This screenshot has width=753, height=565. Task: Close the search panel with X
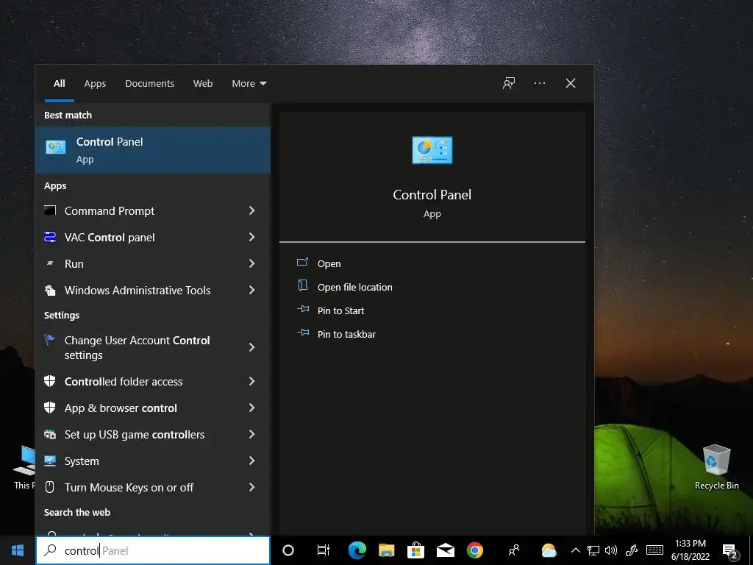click(571, 83)
